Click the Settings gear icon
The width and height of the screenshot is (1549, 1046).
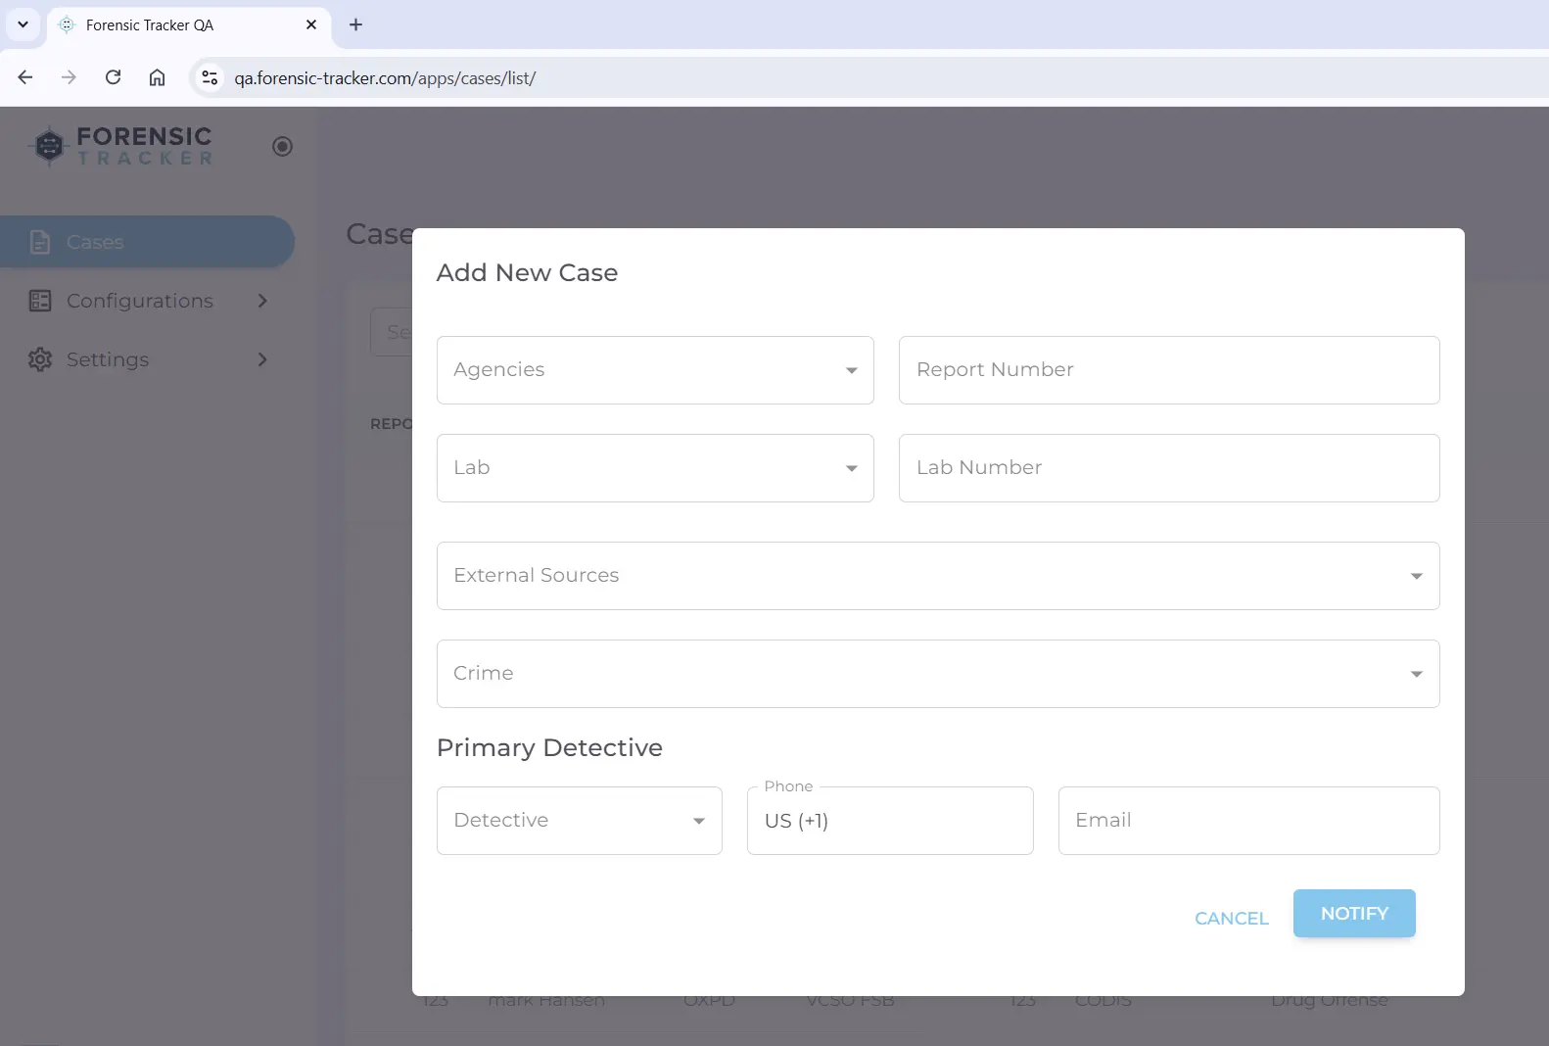tap(40, 359)
